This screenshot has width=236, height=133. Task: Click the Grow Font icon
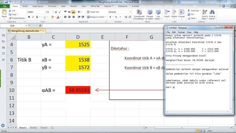(56, 12)
